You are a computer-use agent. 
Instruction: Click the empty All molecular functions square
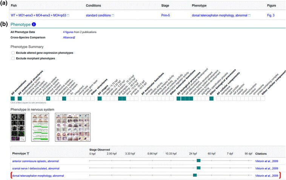tap(143, 98)
